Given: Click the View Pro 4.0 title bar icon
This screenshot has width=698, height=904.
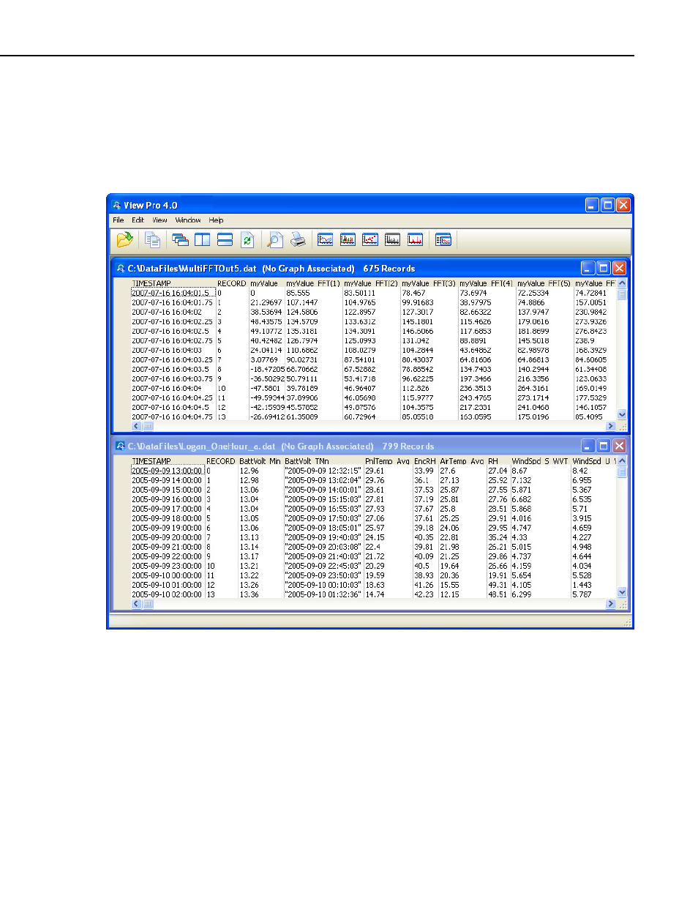Looking at the screenshot, I should click(x=116, y=205).
